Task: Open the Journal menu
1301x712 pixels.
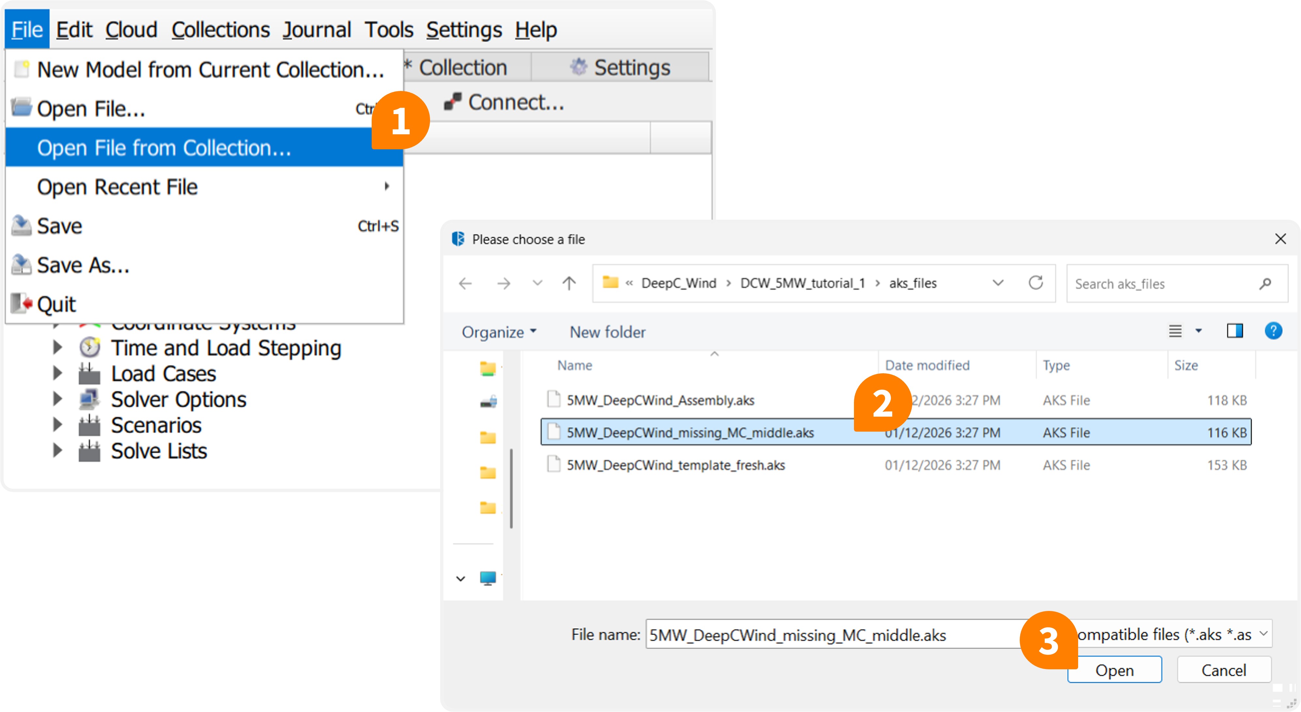Action: (317, 30)
